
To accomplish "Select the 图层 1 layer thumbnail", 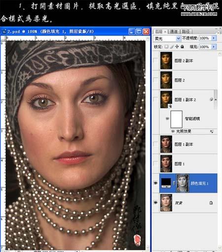I will pos(166,163).
